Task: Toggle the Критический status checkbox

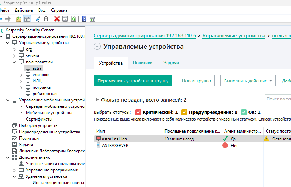Action: pyautogui.click(x=138, y=112)
